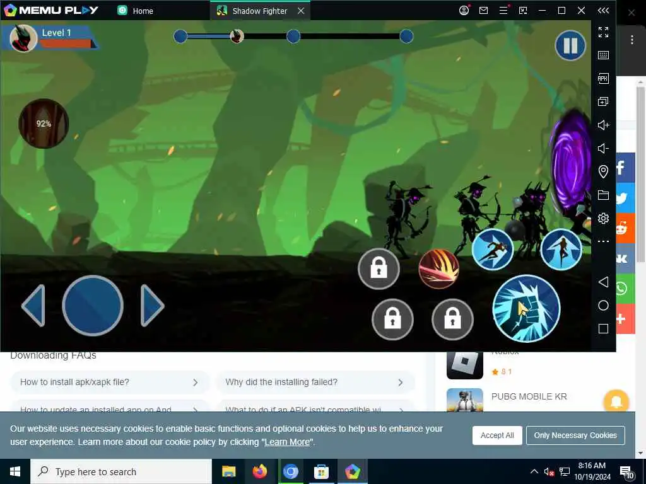
Task: Toggle MEmu fullscreen mode icon
Action: click(603, 32)
